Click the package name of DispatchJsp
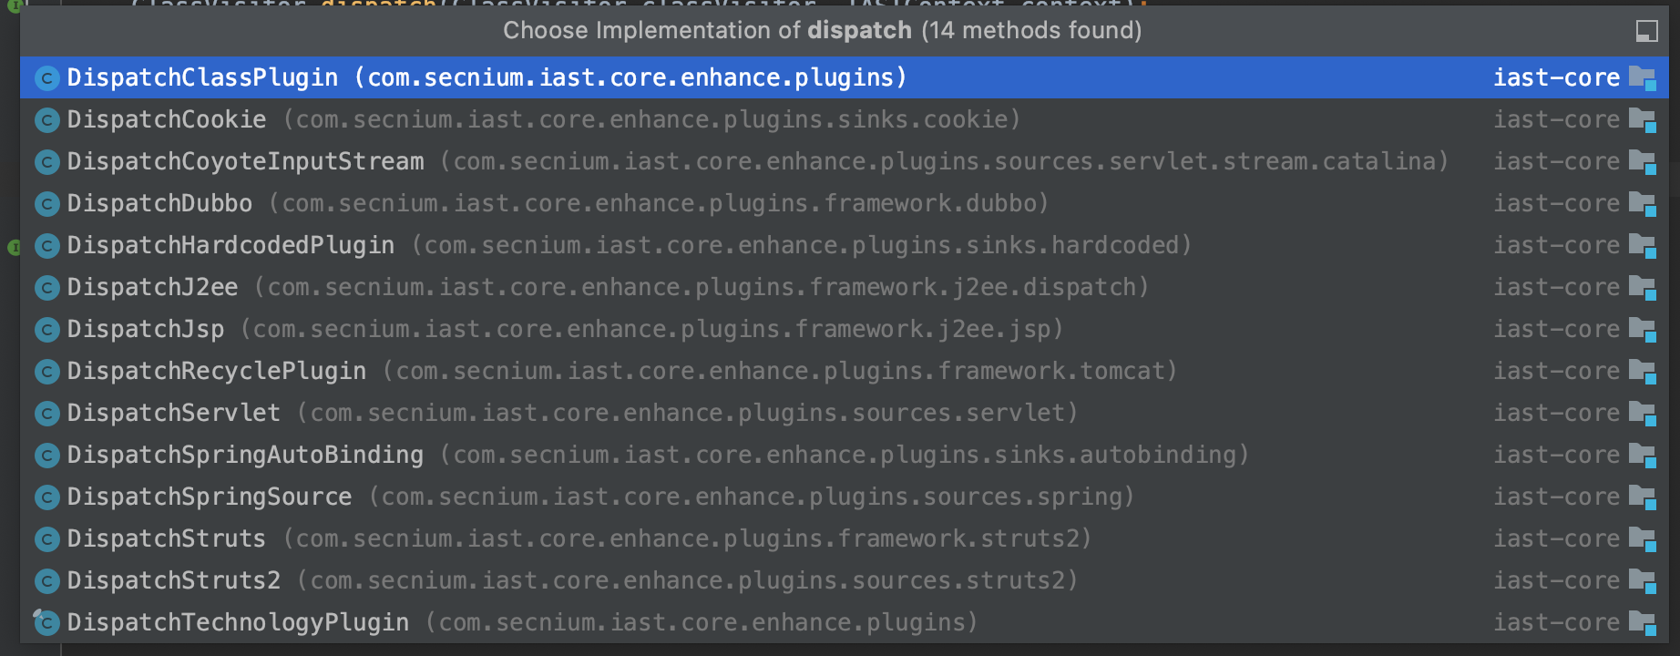The image size is (1680, 656). [651, 330]
